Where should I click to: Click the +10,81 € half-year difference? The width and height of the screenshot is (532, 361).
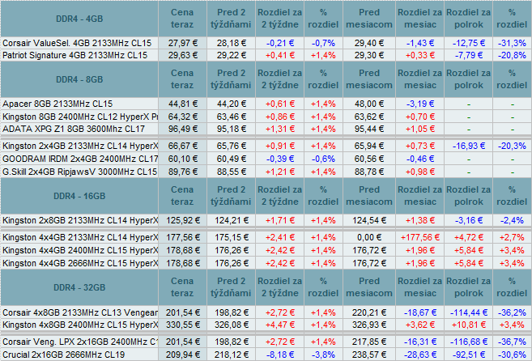pos(469,325)
